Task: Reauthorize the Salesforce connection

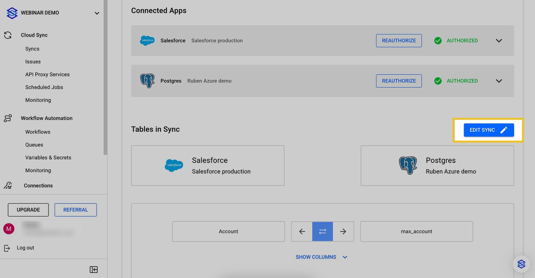Action: [399, 41]
